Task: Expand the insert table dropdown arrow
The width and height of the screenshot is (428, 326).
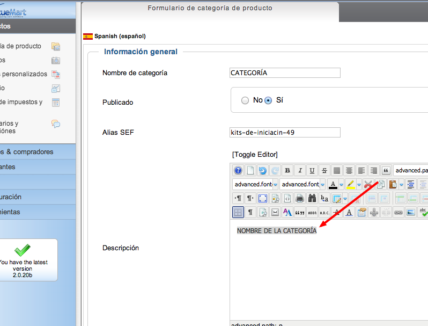Action: click(x=345, y=199)
